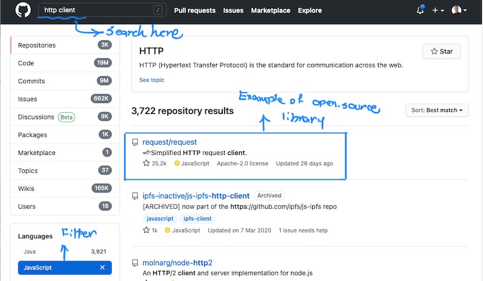Star the HTTP topic
This screenshot has width=483, height=281.
pyautogui.click(x=441, y=51)
